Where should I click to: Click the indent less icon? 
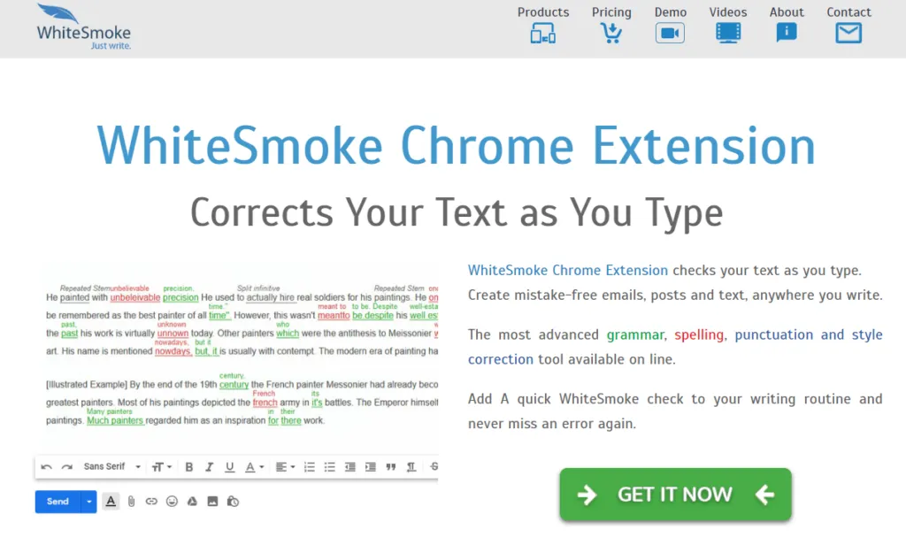pyautogui.click(x=350, y=467)
